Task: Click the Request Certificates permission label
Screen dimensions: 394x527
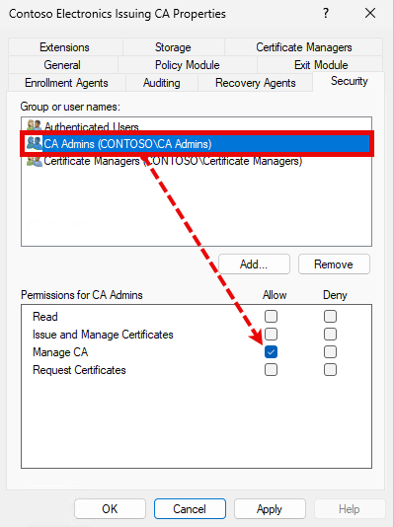Action: (x=79, y=370)
